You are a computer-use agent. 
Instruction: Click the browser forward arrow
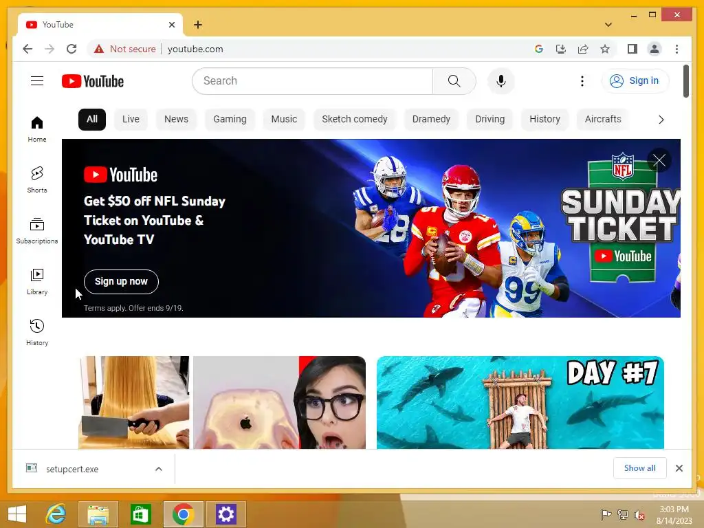pyautogui.click(x=49, y=49)
